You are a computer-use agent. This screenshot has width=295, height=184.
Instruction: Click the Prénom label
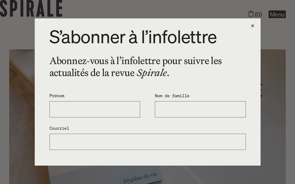[x=57, y=96]
